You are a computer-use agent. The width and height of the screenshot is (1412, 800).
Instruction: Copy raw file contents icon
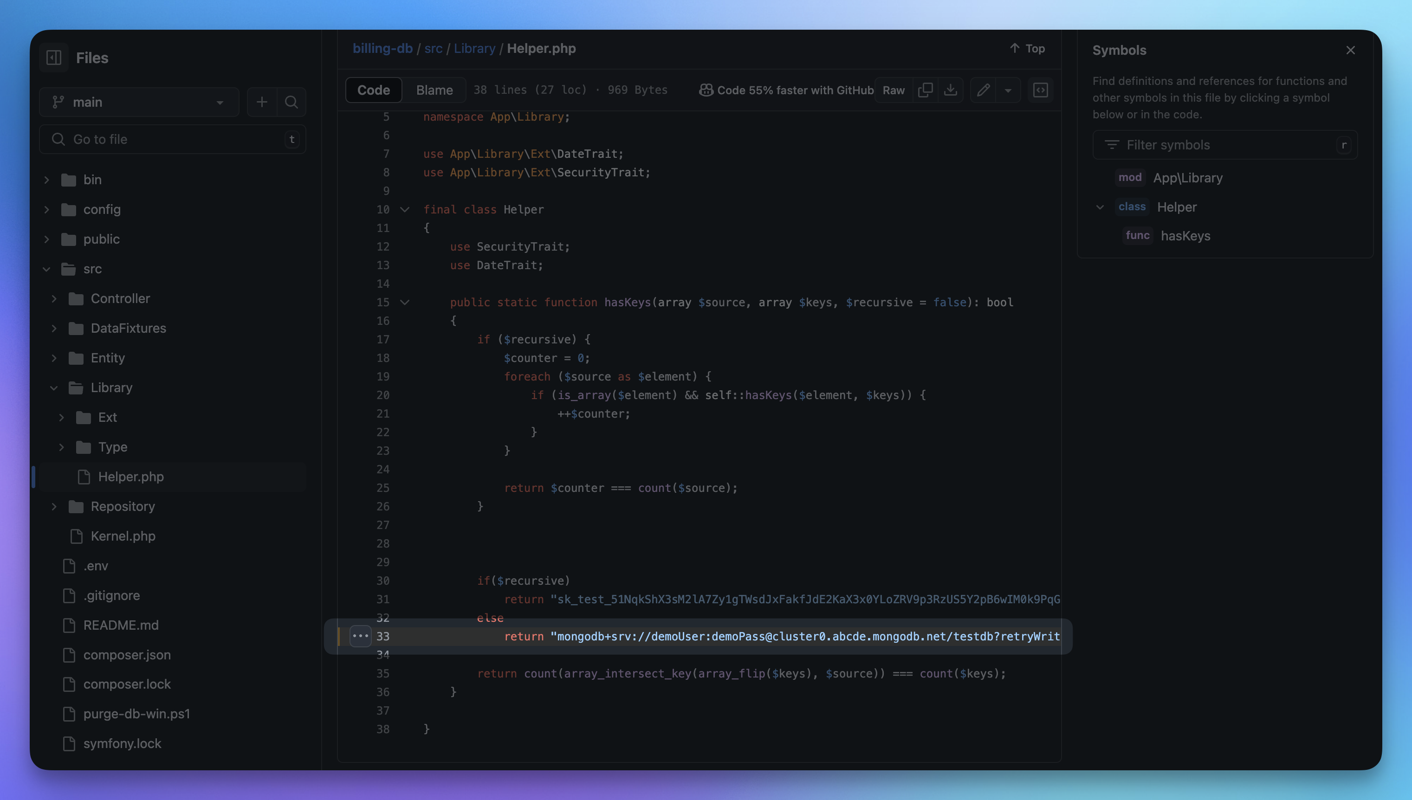[925, 90]
